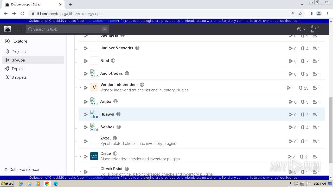Screen dimensions: 333x187
Task: Click the Aruba avatar image
Action: tap(94, 102)
